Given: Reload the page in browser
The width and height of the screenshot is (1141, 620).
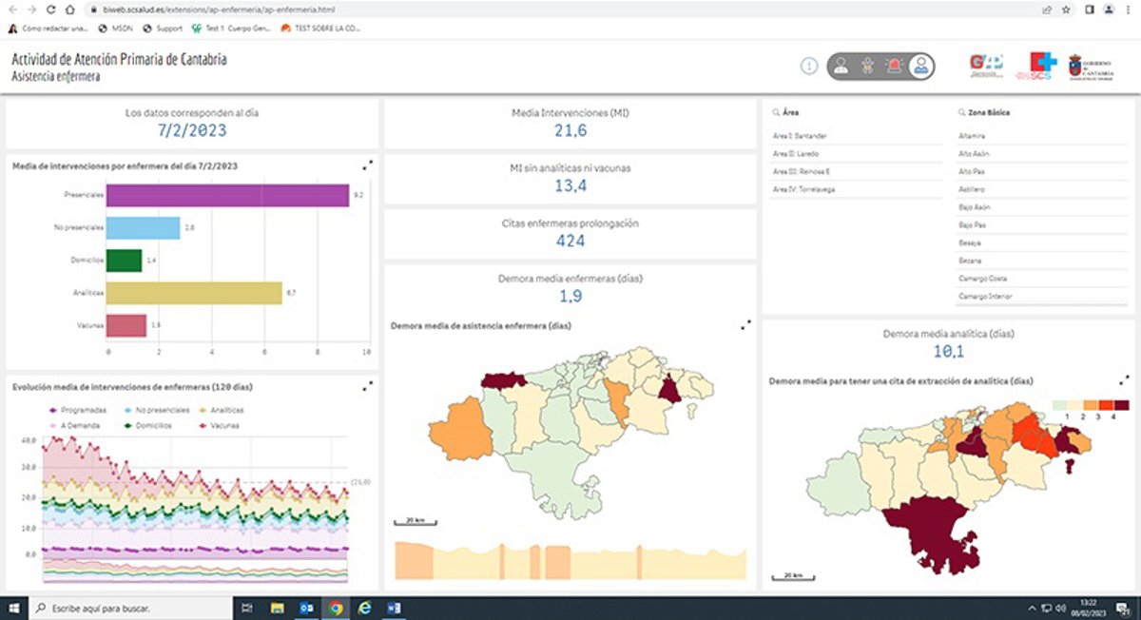Looking at the screenshot, I should (55, 10).
